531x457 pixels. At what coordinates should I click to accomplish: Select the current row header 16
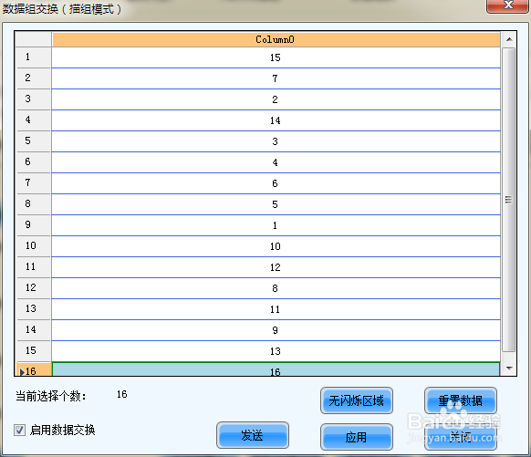[34, 369]
